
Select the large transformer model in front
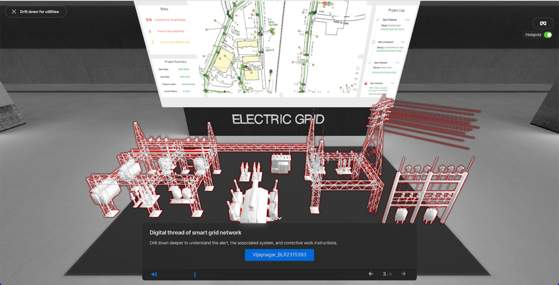(x=253, y=203)
